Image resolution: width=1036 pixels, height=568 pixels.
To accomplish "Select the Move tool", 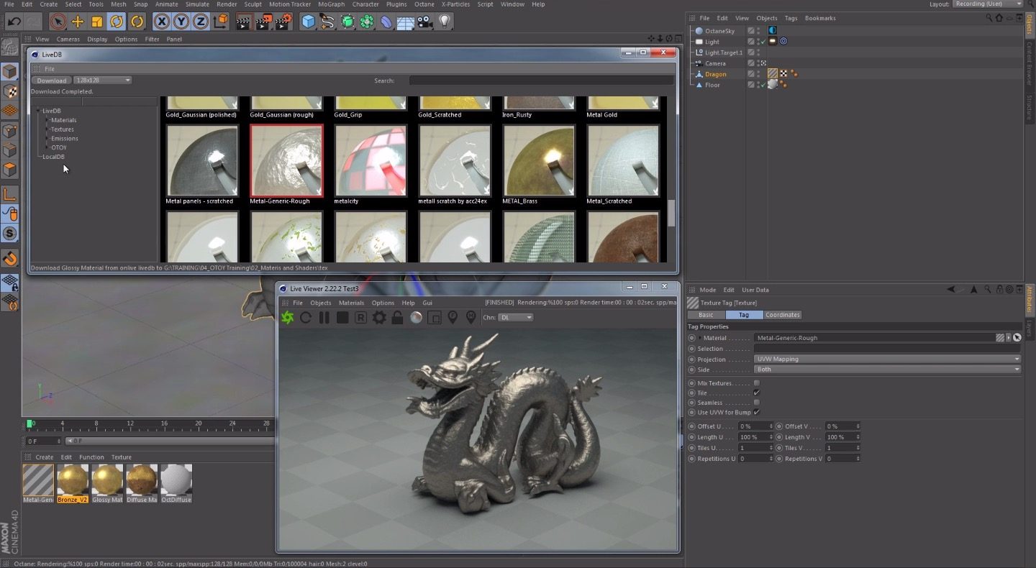I will coord(78,22).
